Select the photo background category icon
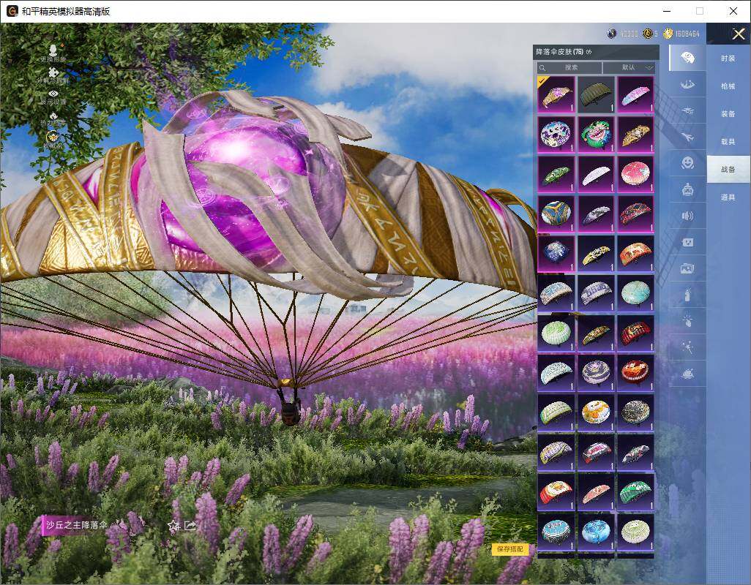The height and width of the screenshot is (585, 751). (687, 268)
